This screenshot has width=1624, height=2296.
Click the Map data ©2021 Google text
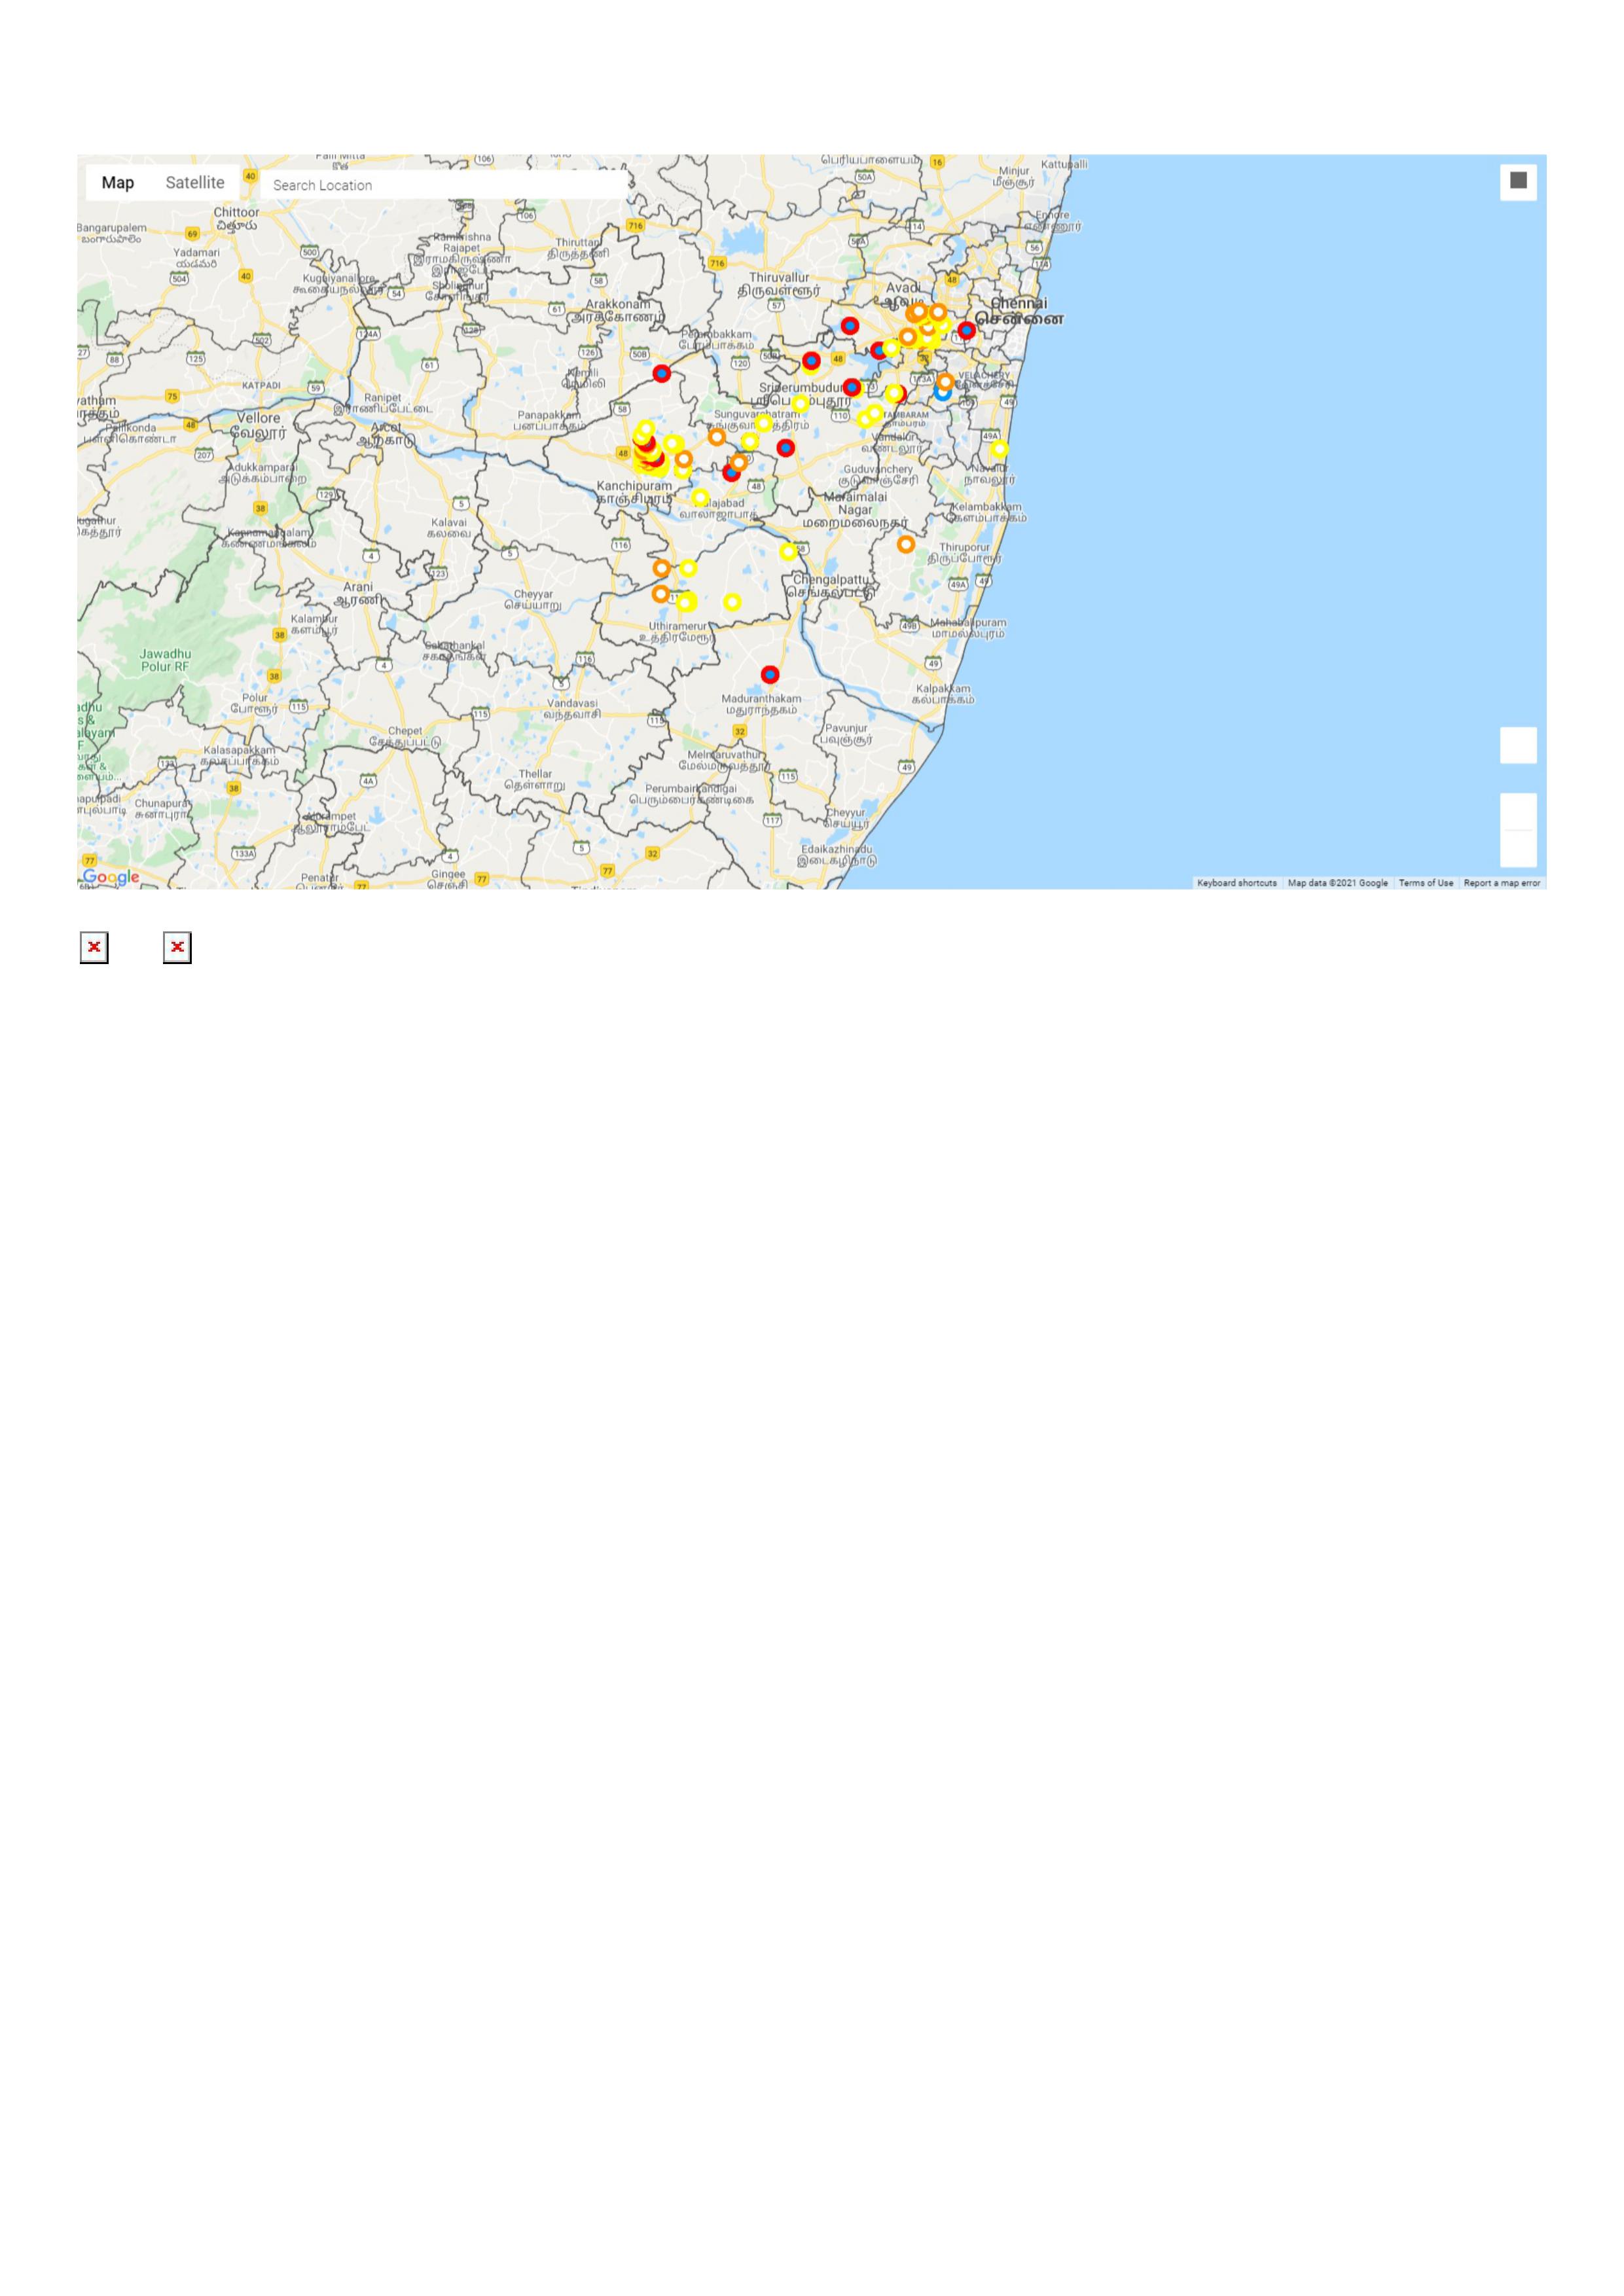(x=1337, y=883)
